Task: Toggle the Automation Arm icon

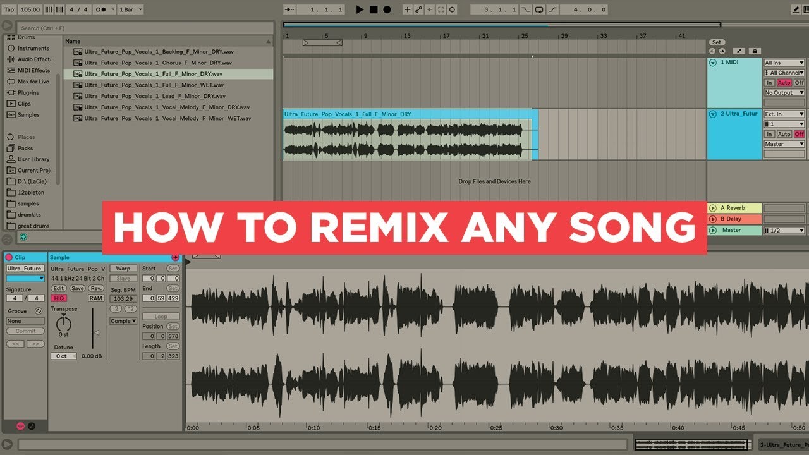Action: (x=418, y=9)
